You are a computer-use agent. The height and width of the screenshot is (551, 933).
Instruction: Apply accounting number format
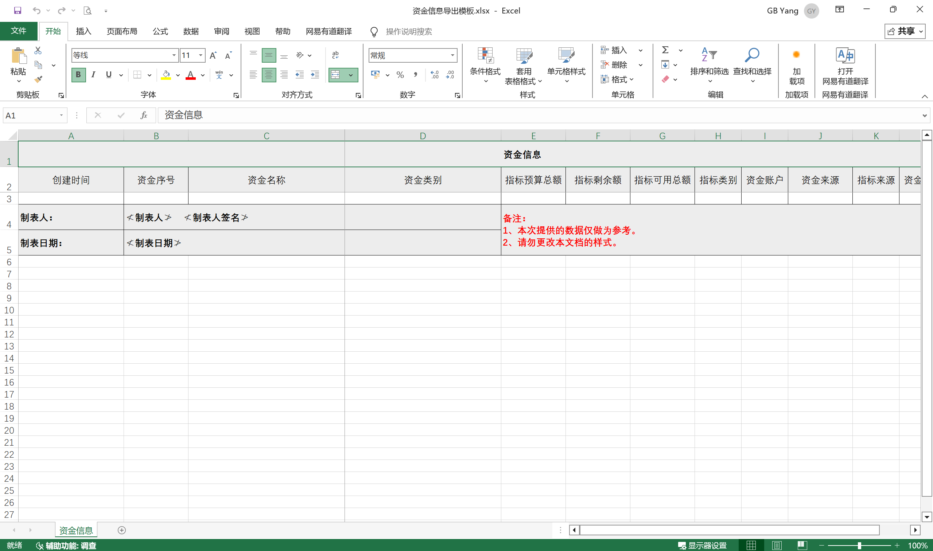pos(376,75)
